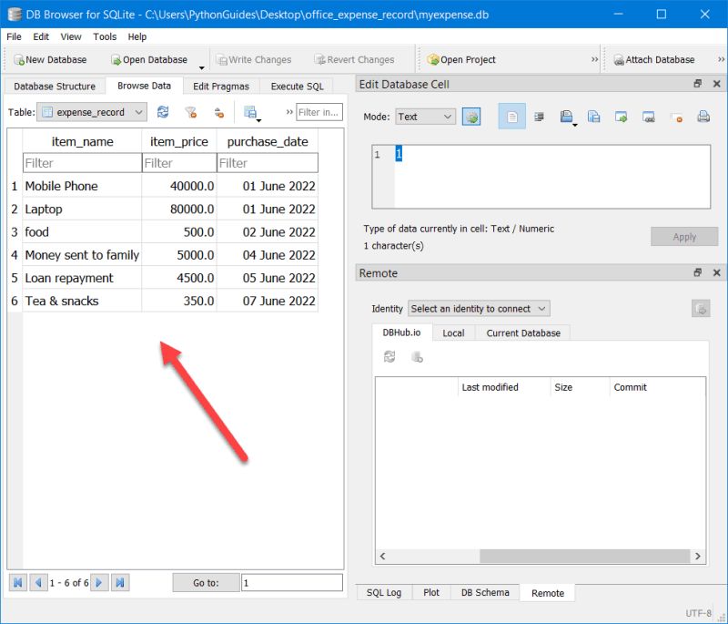Close the Edit Database Cell panel
728x624 pixels.
717,84
